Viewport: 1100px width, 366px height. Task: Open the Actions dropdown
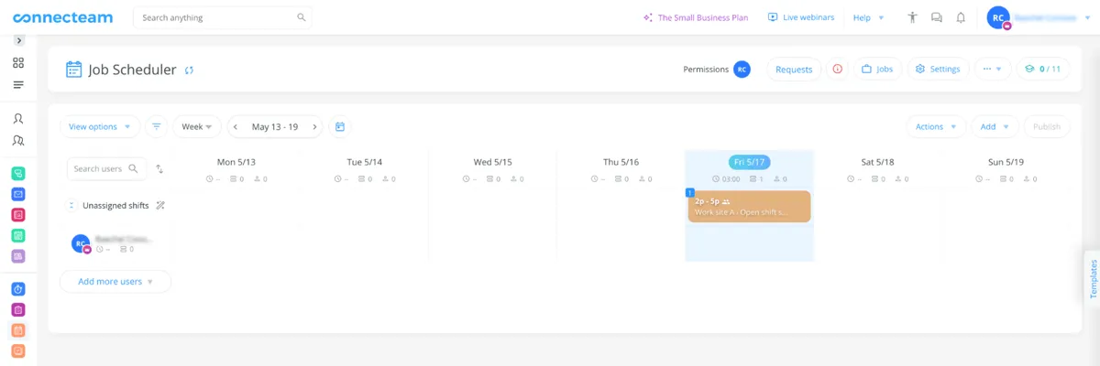[936, 127]
